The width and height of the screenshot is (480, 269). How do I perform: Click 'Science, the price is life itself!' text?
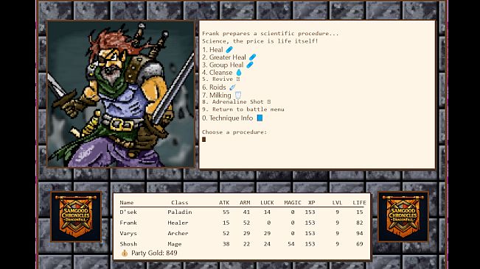[260, 41]
